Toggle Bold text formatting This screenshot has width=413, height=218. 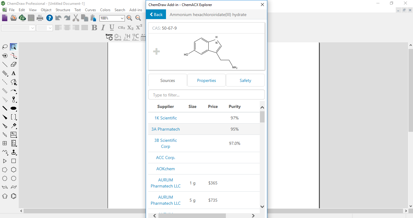(x=94, y=28)
